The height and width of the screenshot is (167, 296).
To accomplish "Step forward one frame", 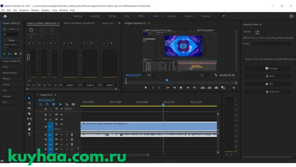I will pos(188,88).
